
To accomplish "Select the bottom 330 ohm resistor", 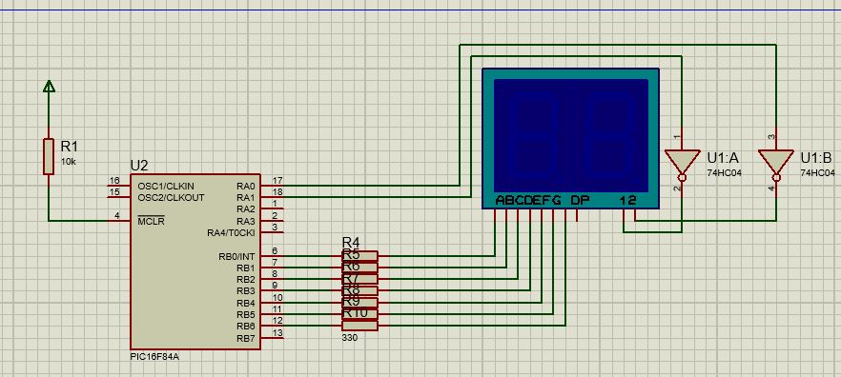I will coord(359,326).
